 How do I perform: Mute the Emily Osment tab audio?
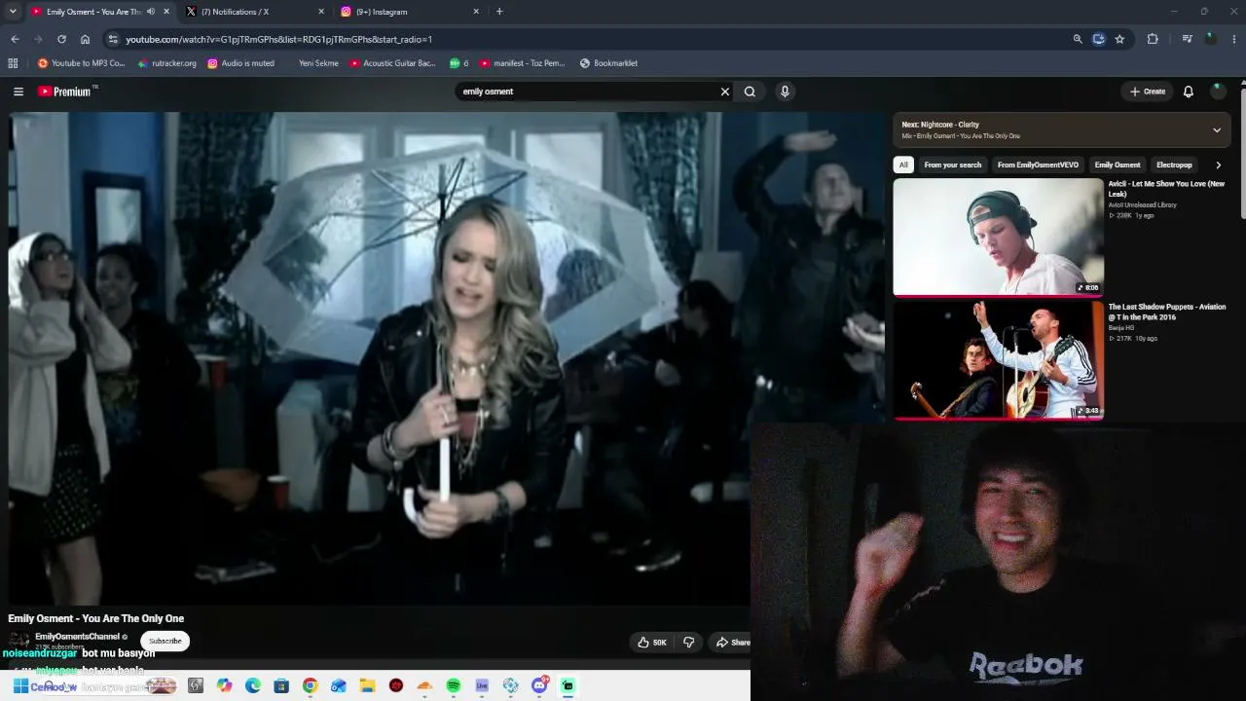point(151,12)
